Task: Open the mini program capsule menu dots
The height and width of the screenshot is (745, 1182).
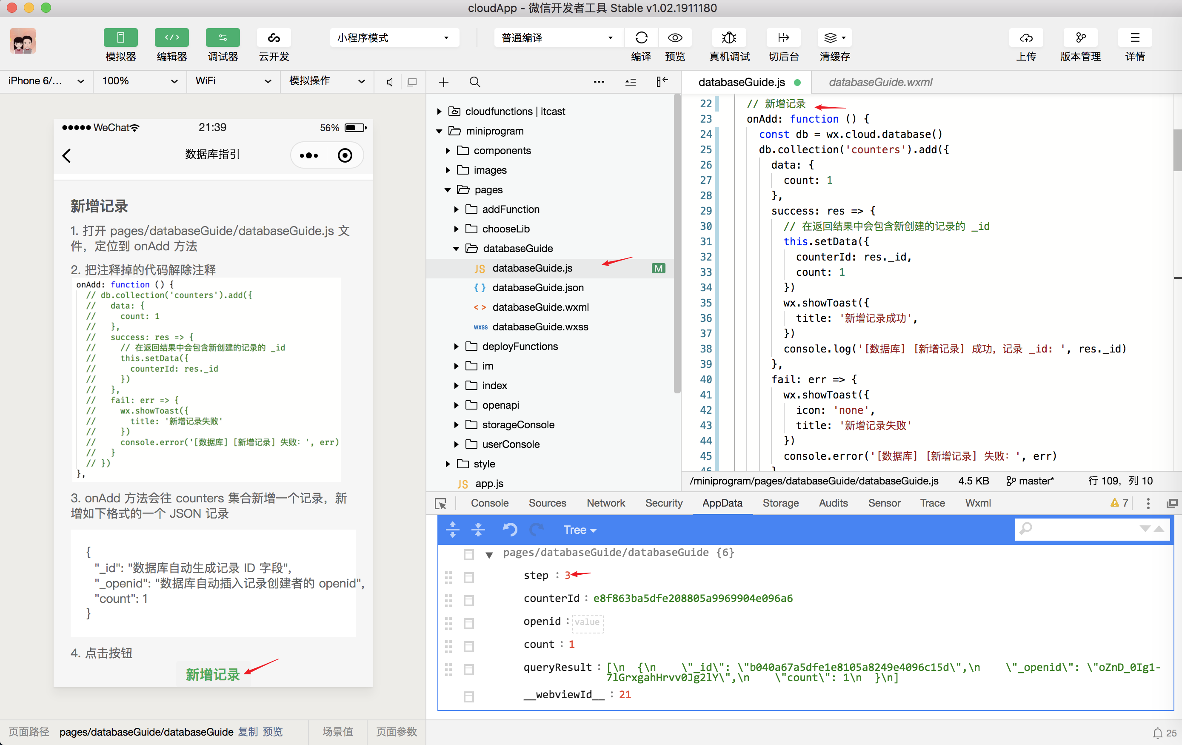Action: 309,156
